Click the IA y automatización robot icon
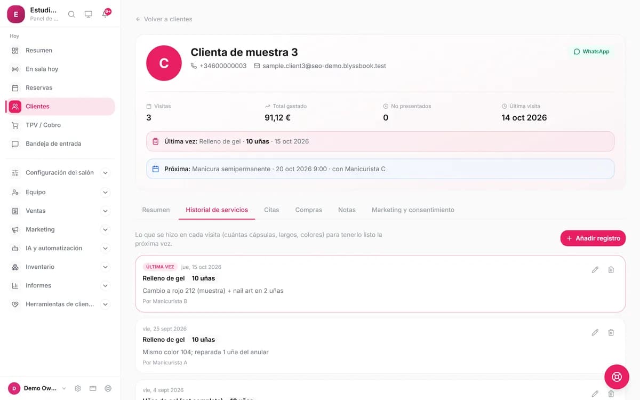640x400 pixels. point(15,248)
